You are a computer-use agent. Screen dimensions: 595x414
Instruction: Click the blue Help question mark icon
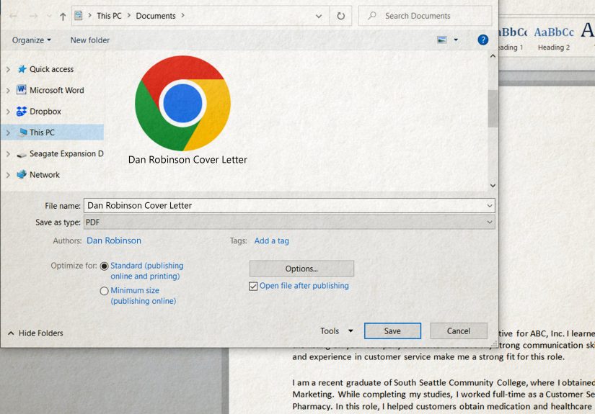tap(482, 40)
